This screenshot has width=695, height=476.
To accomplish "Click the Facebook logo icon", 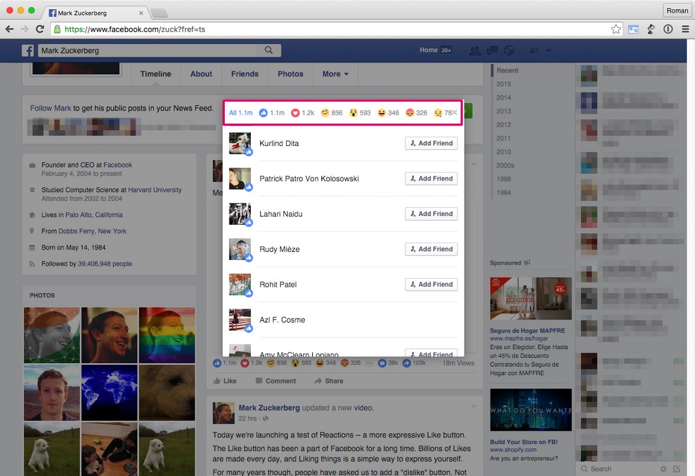I will click(x=28, y=51).
